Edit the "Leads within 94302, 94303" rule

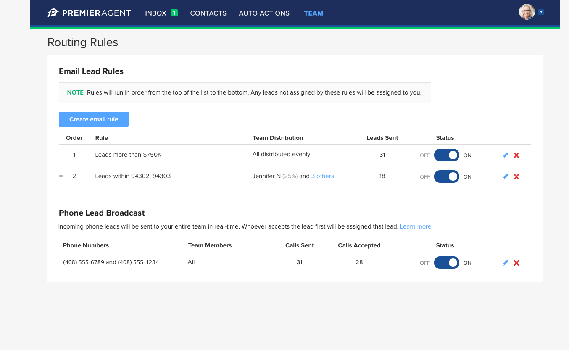pos(505,176)
